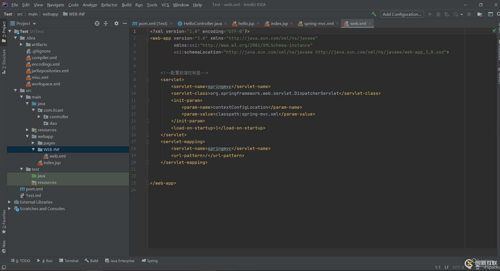Click the locate target icon in Project panel

coord(97,23)
